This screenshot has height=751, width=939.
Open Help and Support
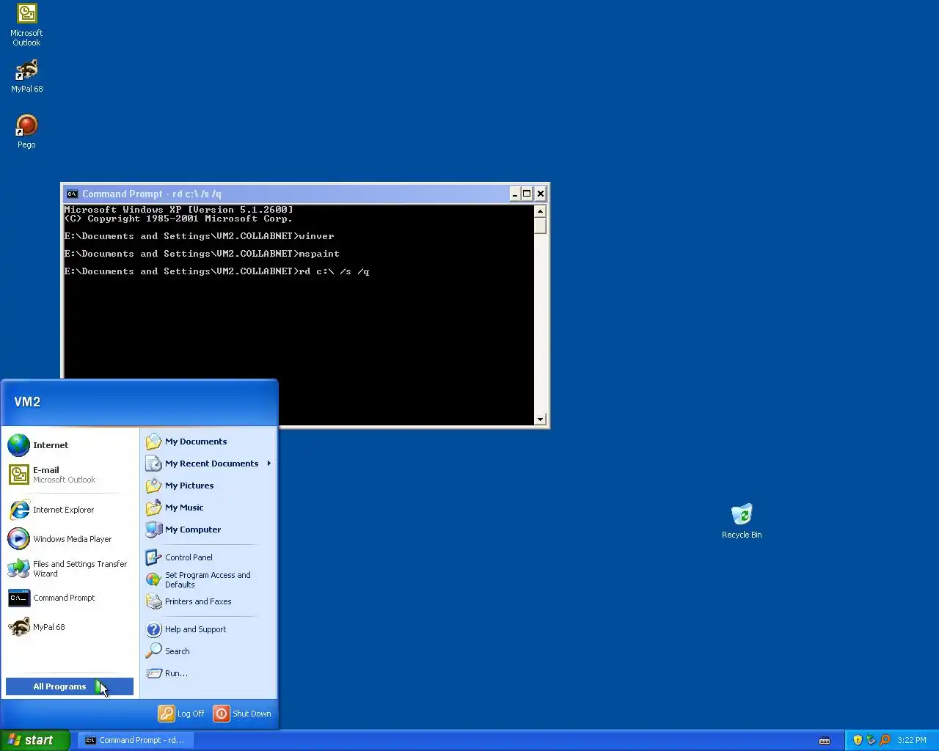[208, 629]
